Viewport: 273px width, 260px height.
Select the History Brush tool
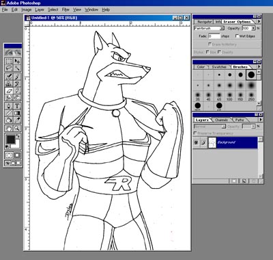[17, 83]
